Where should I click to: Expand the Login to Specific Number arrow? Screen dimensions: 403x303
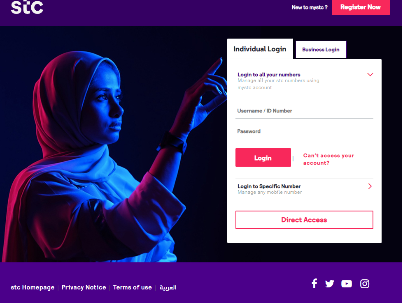pos(370,186)
